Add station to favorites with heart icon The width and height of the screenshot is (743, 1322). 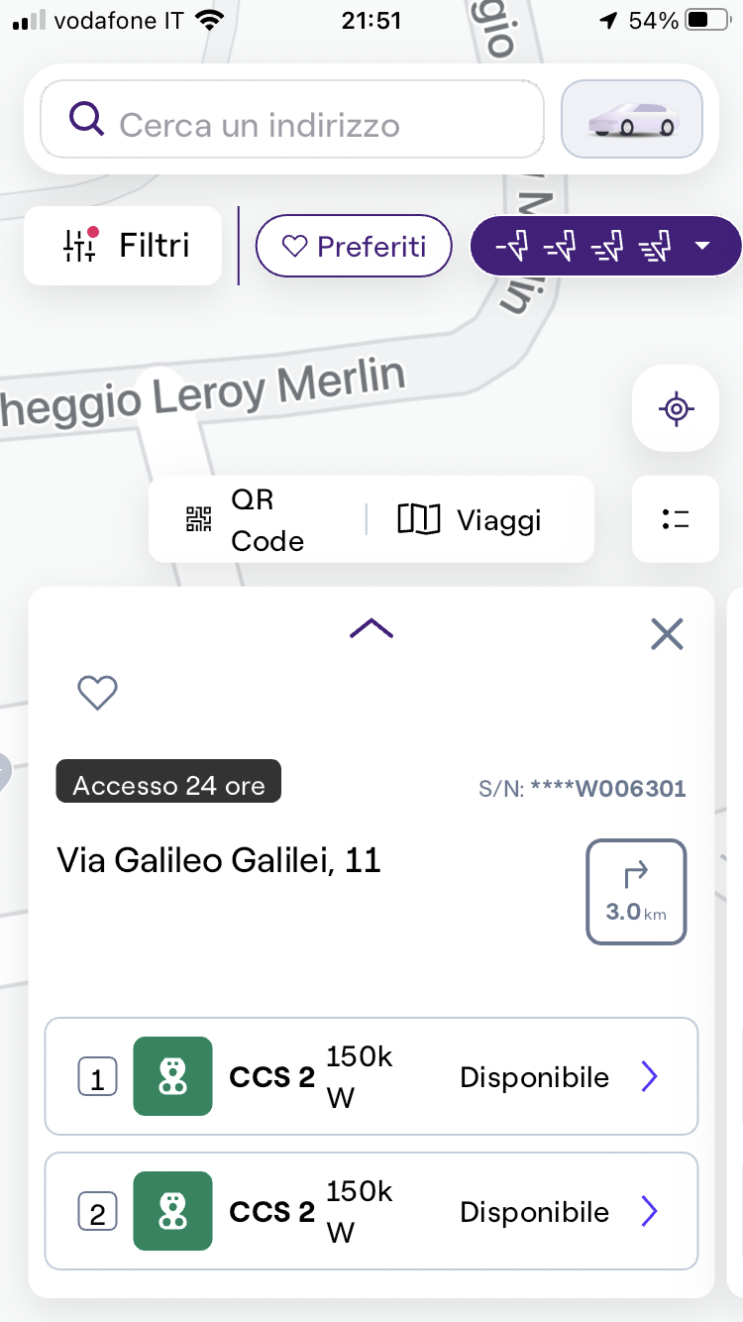[98, 693]
